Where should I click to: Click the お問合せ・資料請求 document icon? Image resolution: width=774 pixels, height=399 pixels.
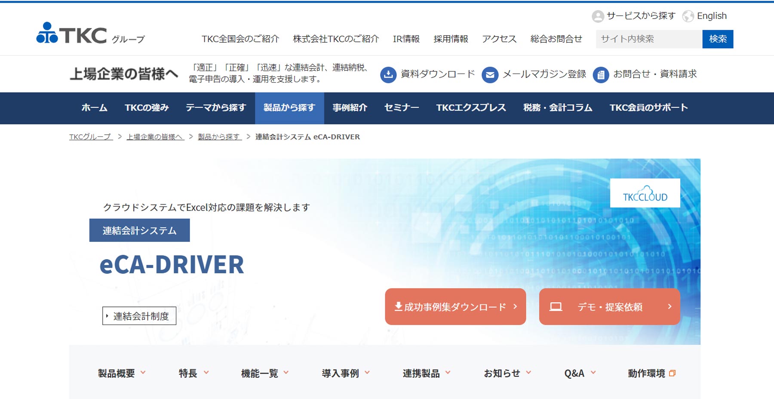(601, 74)
